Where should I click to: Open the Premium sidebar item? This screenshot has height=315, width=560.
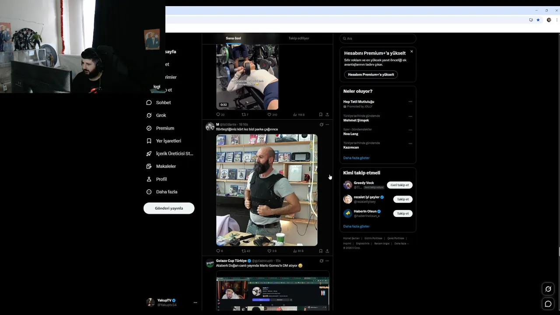pos(160,128)
